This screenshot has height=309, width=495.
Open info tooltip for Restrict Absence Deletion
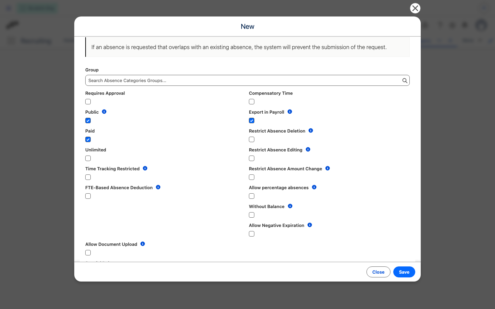[311, 130]
